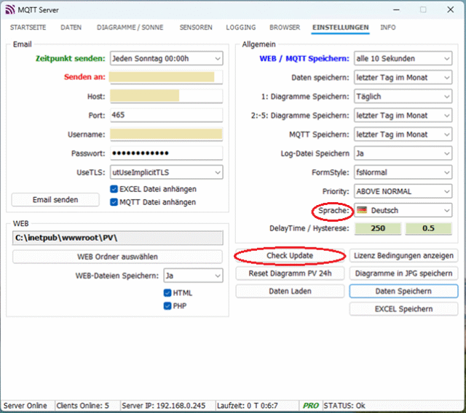Go to DIAGRAMME / SONNE tab
This screenshot has width=466, height=413.
(130, 28)
